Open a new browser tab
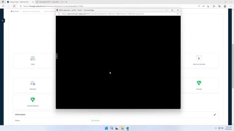 [x=66, y=2]
